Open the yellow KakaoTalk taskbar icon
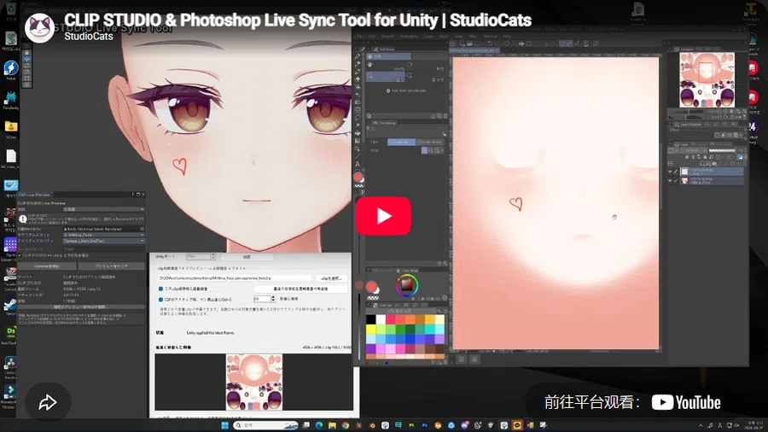 tap(517, 425)
